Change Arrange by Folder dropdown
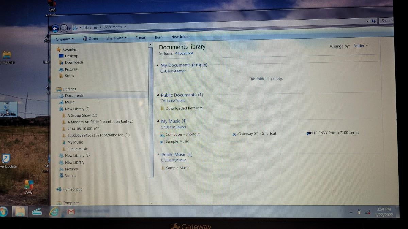 pyautogui.click(x=360, y=46)
